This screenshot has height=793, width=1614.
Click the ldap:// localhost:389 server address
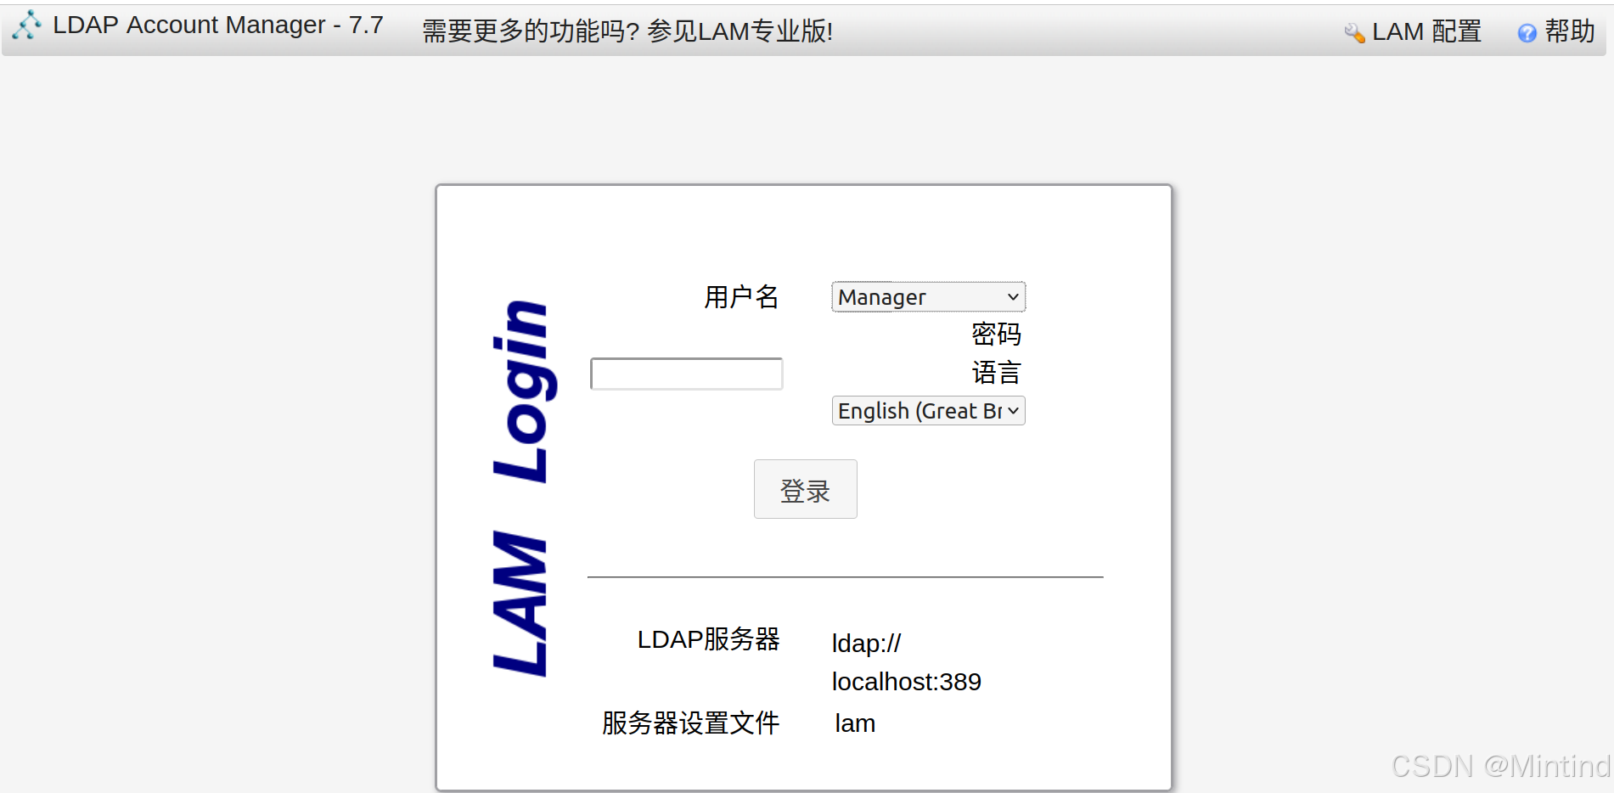[906, 662]
